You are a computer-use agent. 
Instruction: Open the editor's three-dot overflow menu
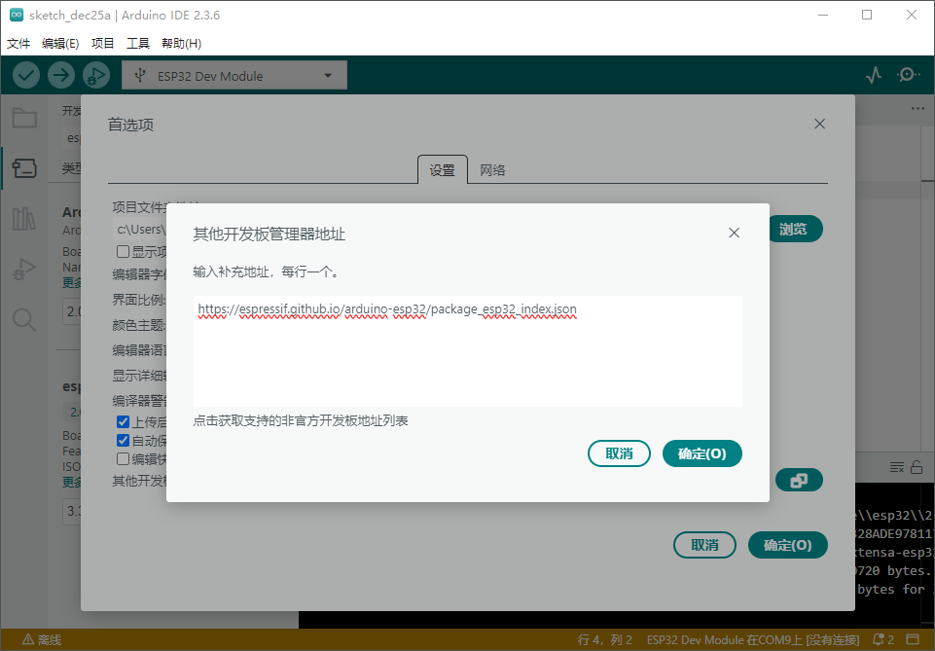pyautogui.click(x=917, y=109)
